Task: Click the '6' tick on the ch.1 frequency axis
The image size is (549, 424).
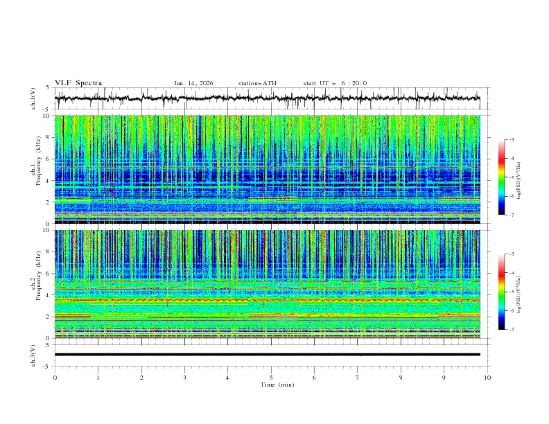Action: pos(49,159)
